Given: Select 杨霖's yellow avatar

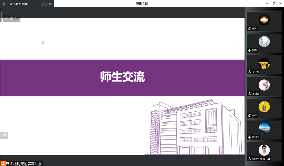Looking at the screenshot, I should pos(264,107).
